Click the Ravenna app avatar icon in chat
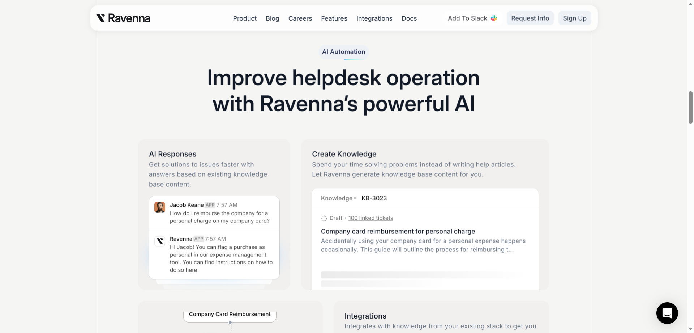This screenshot has width=694, height=333. (160, 241)
